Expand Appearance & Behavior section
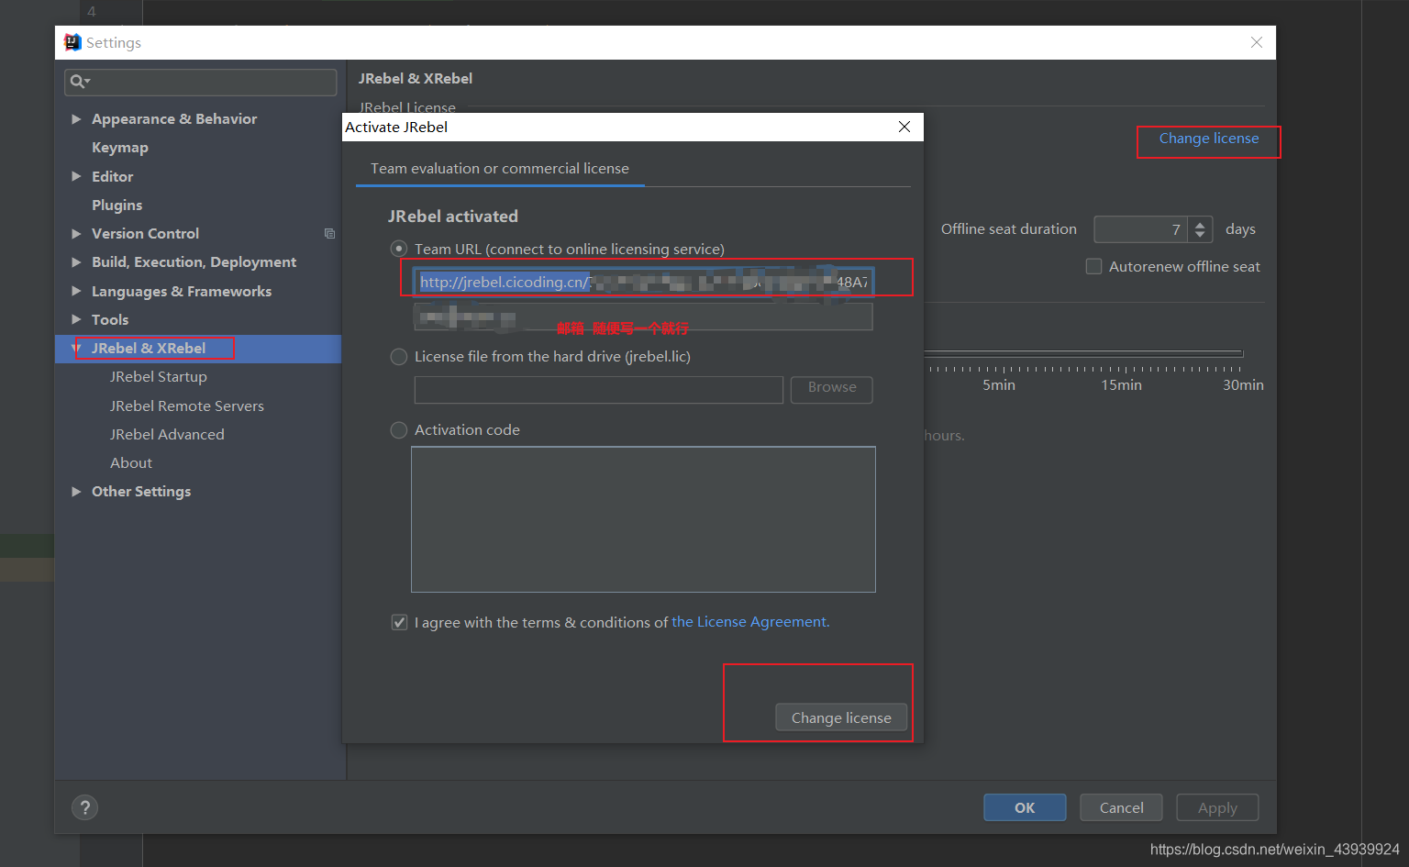1409x867 pixels. 76,118
